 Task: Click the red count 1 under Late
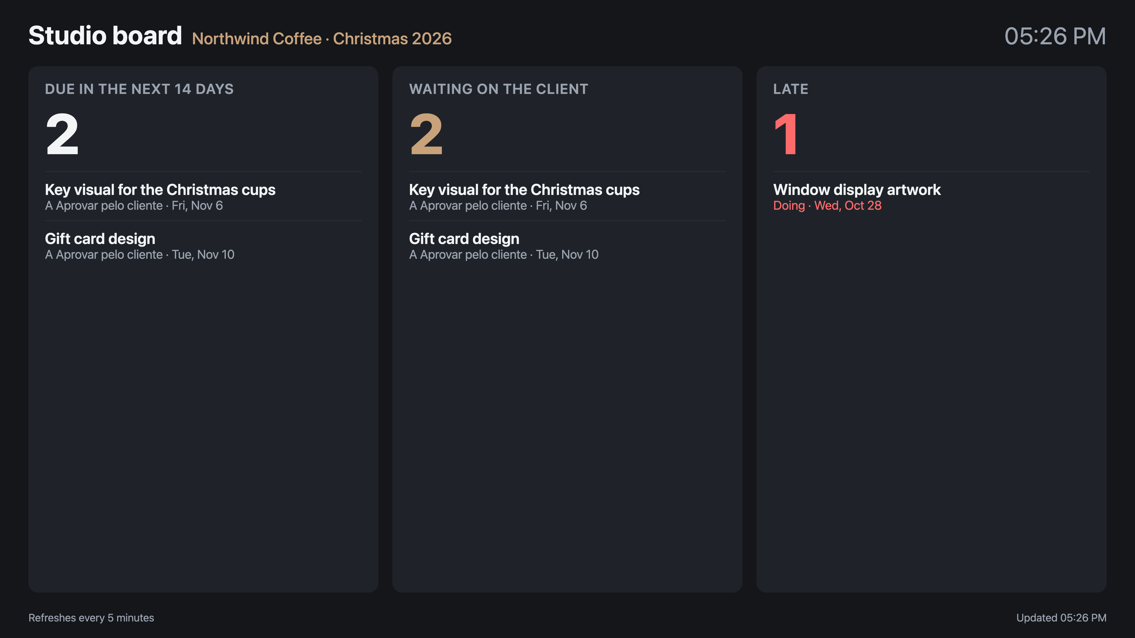coord(786,134)
